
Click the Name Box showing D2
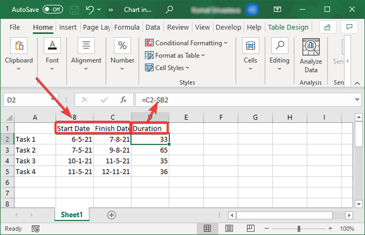point(31,99)
